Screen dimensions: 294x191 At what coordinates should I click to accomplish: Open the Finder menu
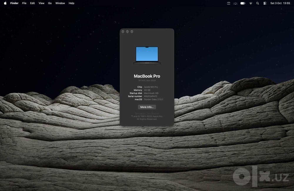[x=14, y=3]
